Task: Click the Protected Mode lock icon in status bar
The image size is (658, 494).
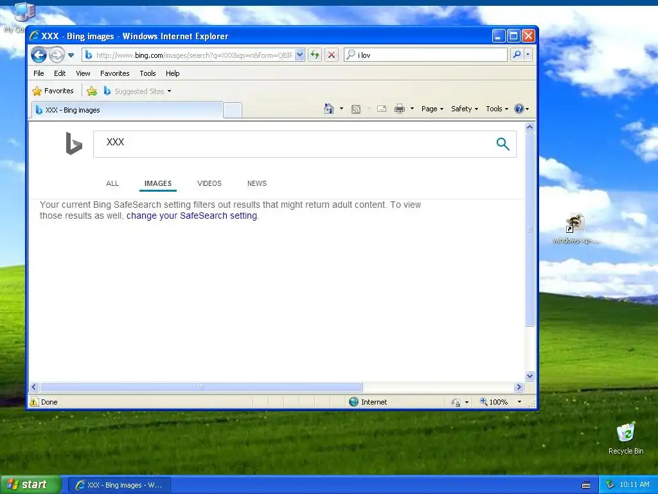Action: pos(456,403)
